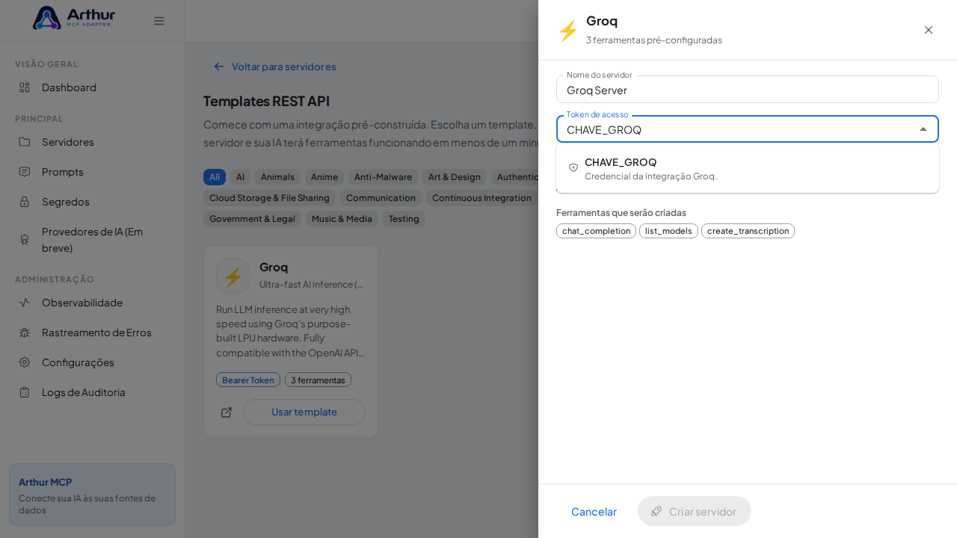
Task: Open Provedores de IA (Em breve)
Action: pos(93,239)
